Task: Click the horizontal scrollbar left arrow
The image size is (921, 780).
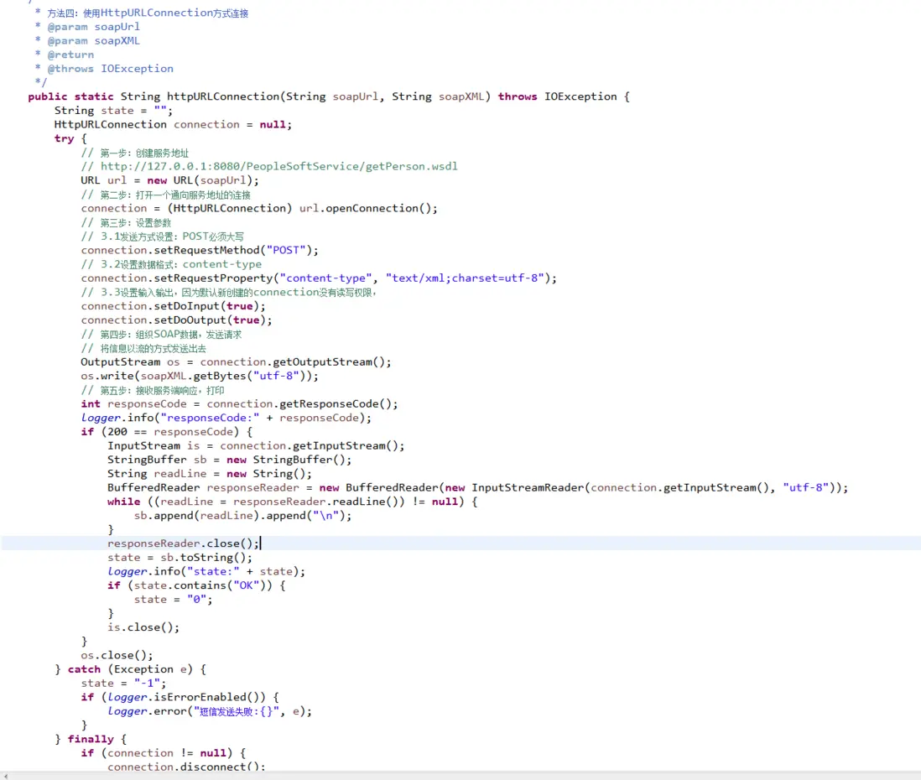Action: [x=4, y=775]
